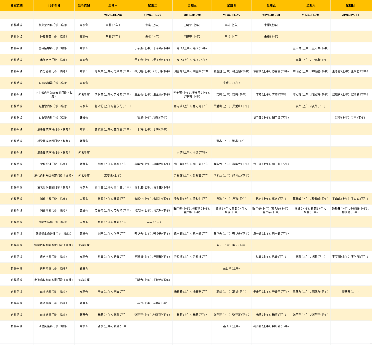Select the 2026-01-30 date cell

(271, 15)
